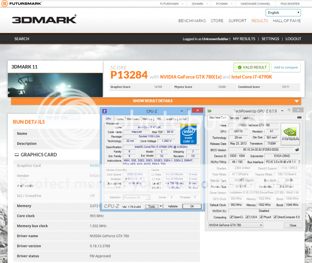Click the GPU-Z window title icon
The image size is (312, 263).
point(209,111)
